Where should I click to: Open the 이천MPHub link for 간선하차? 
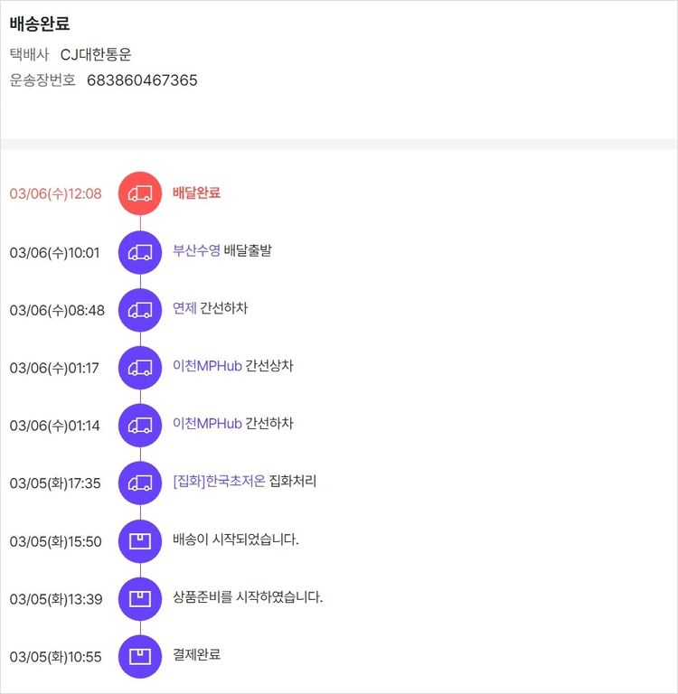(x=207, y=424)
